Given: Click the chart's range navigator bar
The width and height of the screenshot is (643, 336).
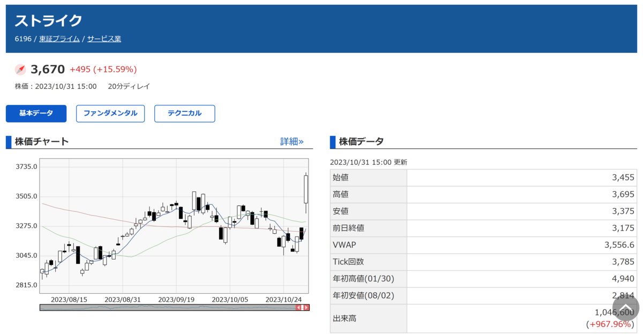Looking at the screenshot, I should click(175, 308).
